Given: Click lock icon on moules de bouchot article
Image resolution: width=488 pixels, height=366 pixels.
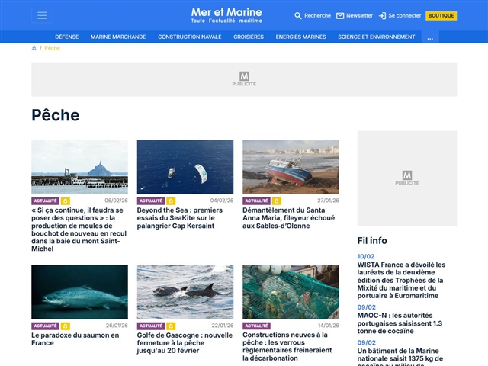Looking at the screenshot, I should click(66, 201).
